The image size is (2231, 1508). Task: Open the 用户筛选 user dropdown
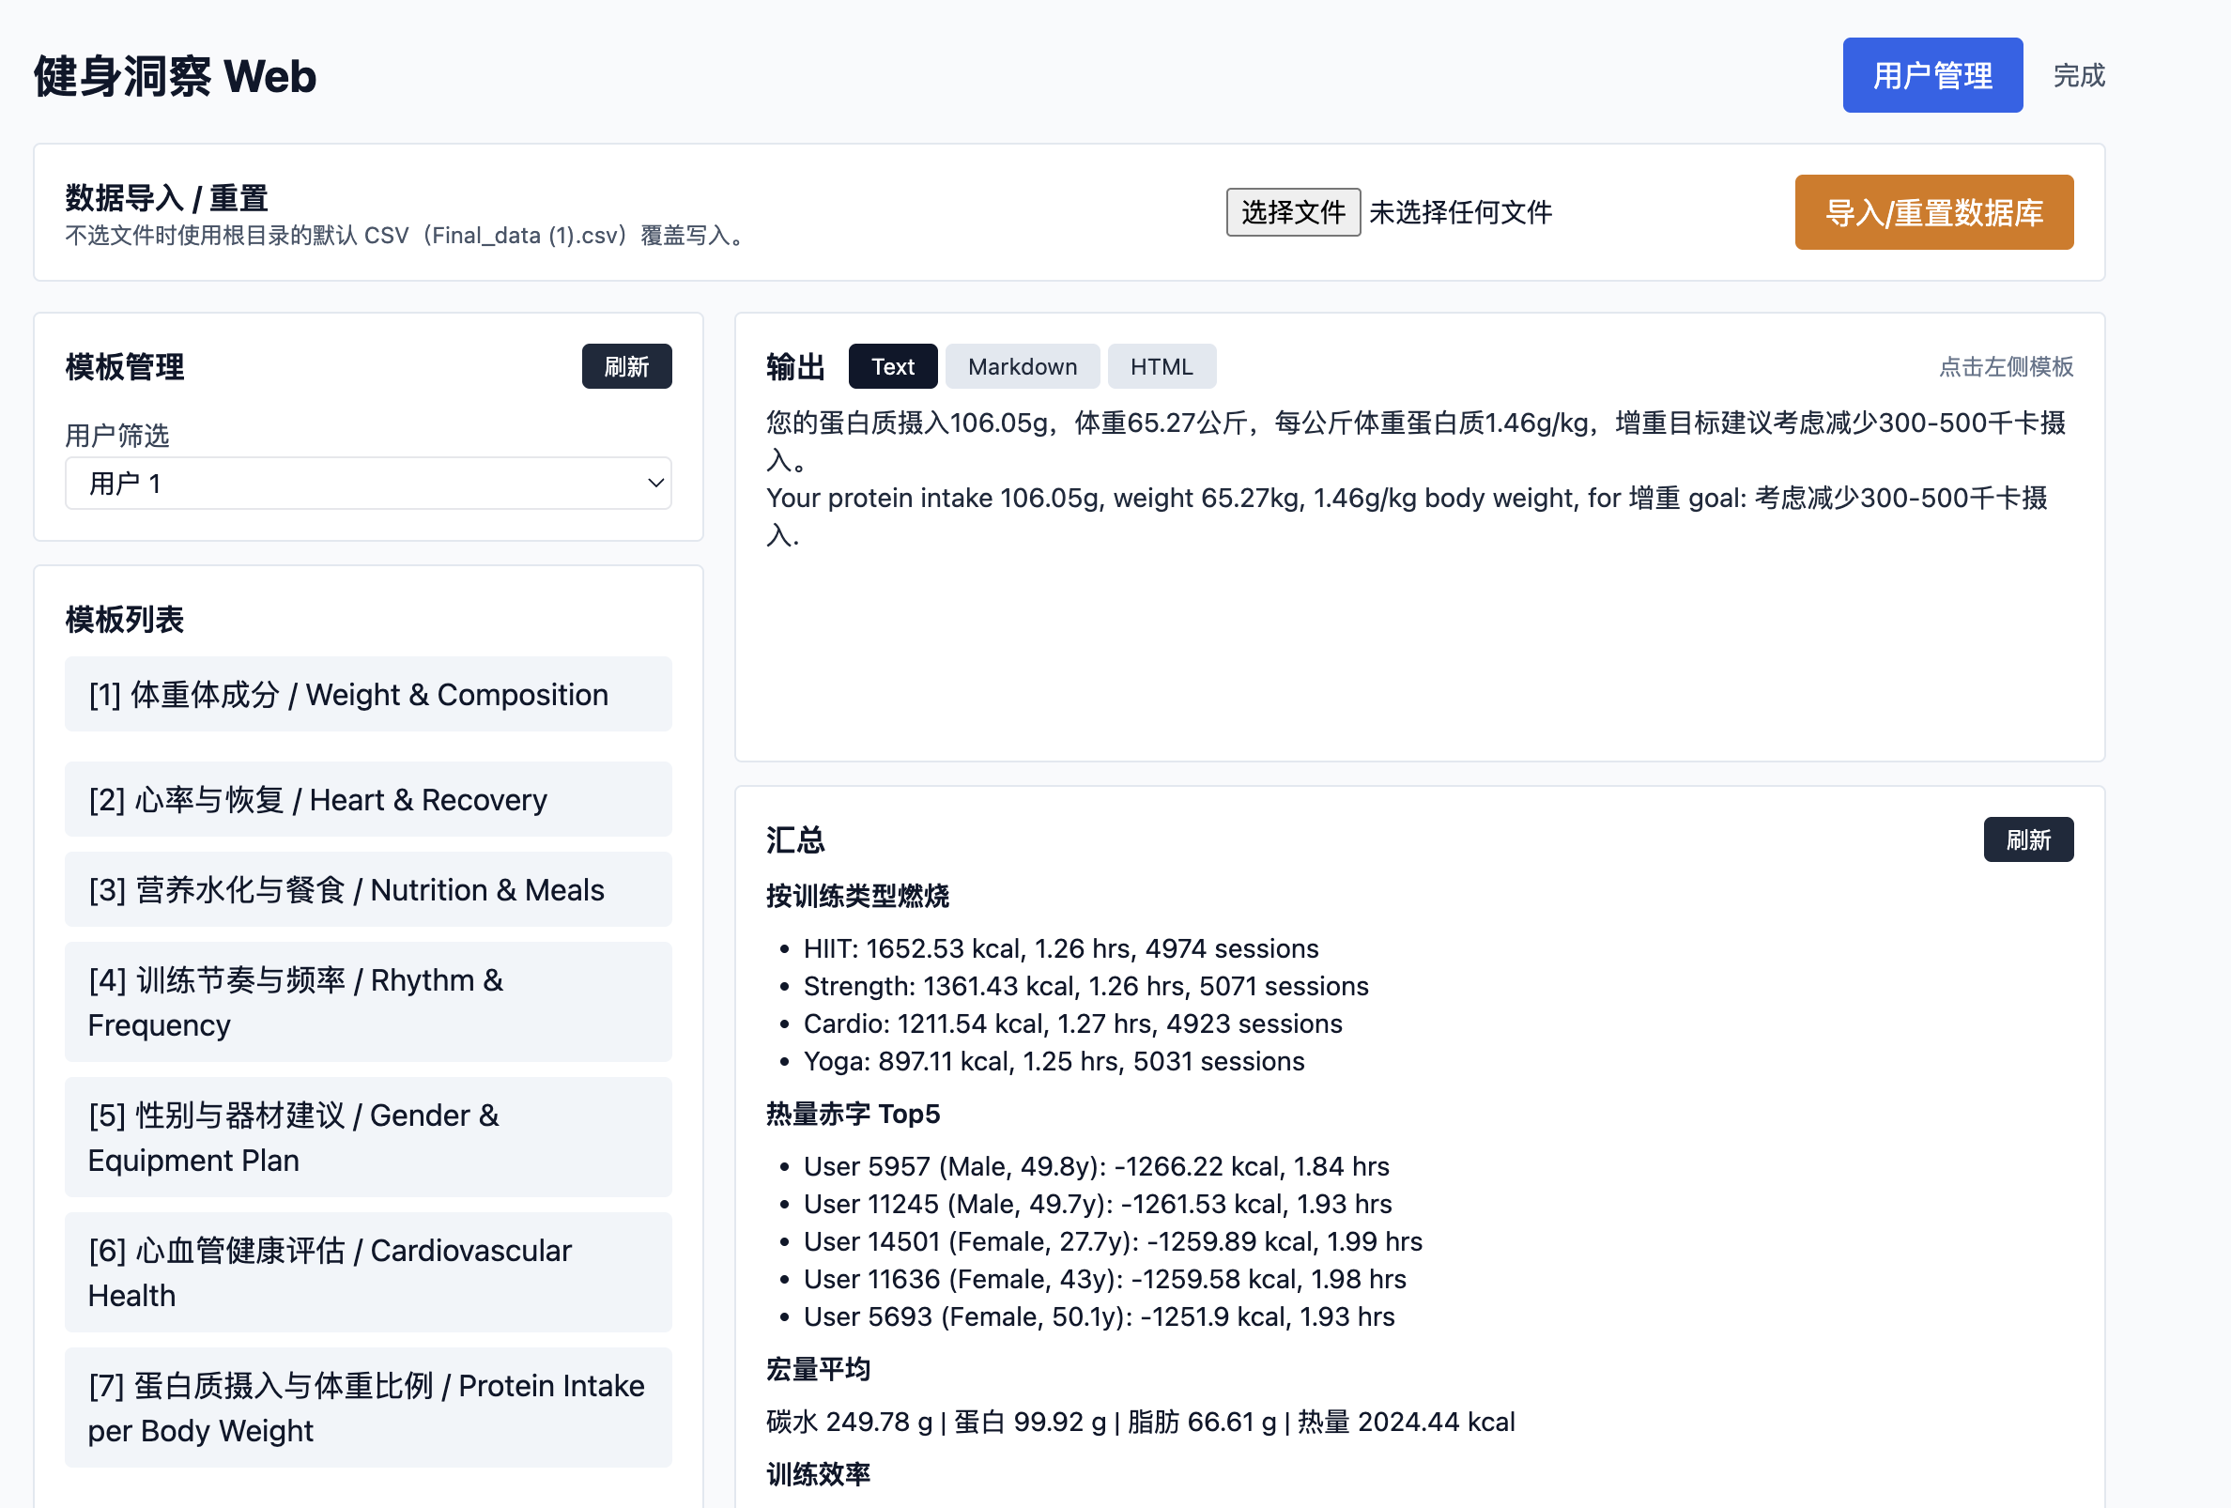pyautogui.click(x=368, y=483)
